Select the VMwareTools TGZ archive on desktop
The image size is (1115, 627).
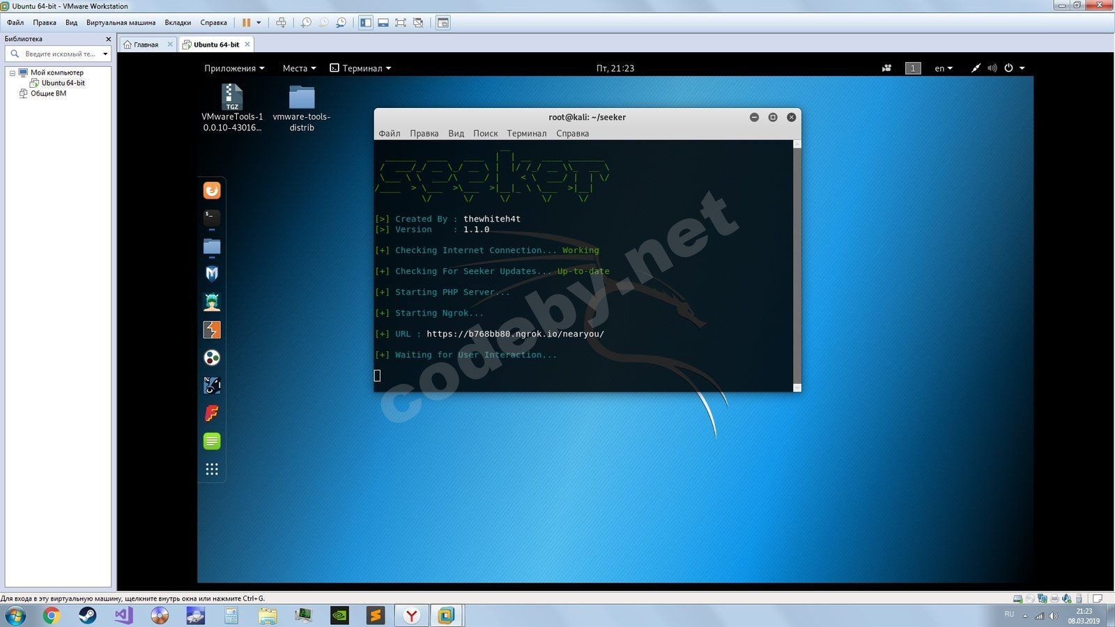(232, 107)
